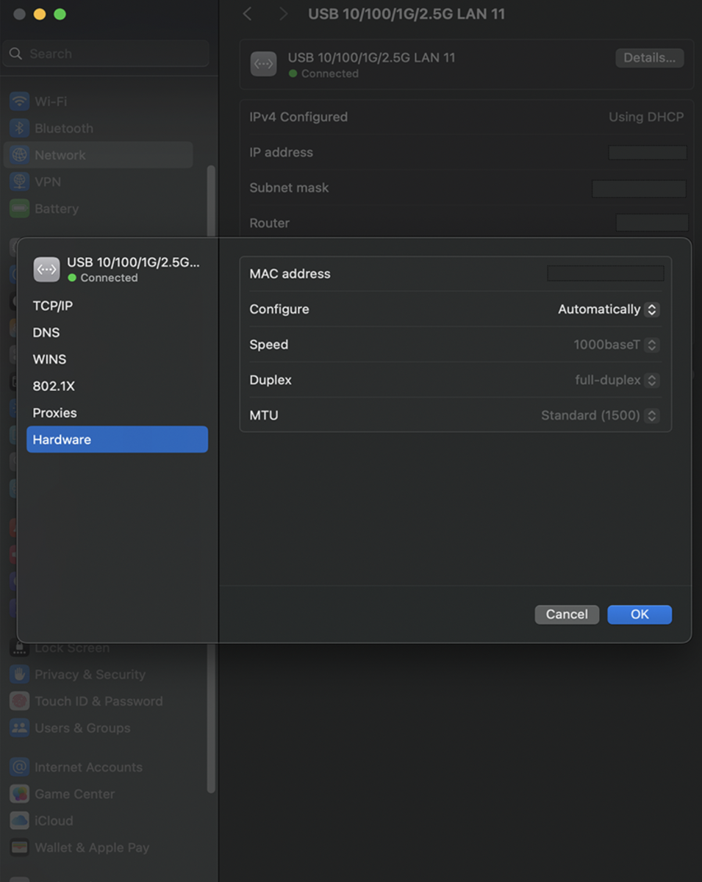This screenshot has height=882, width=702.
Task: Click the Wi-Fi icon in sidebar
Action: (x=19, y=101)
